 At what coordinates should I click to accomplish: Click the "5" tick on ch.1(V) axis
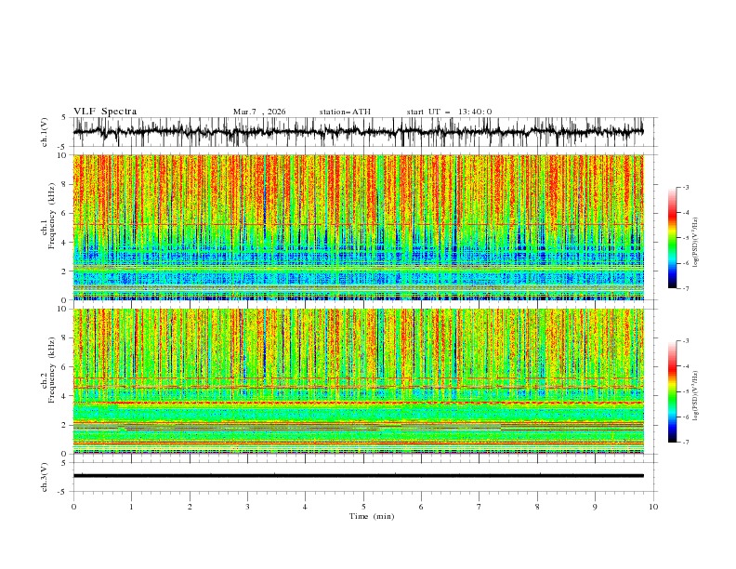[64, 117]
